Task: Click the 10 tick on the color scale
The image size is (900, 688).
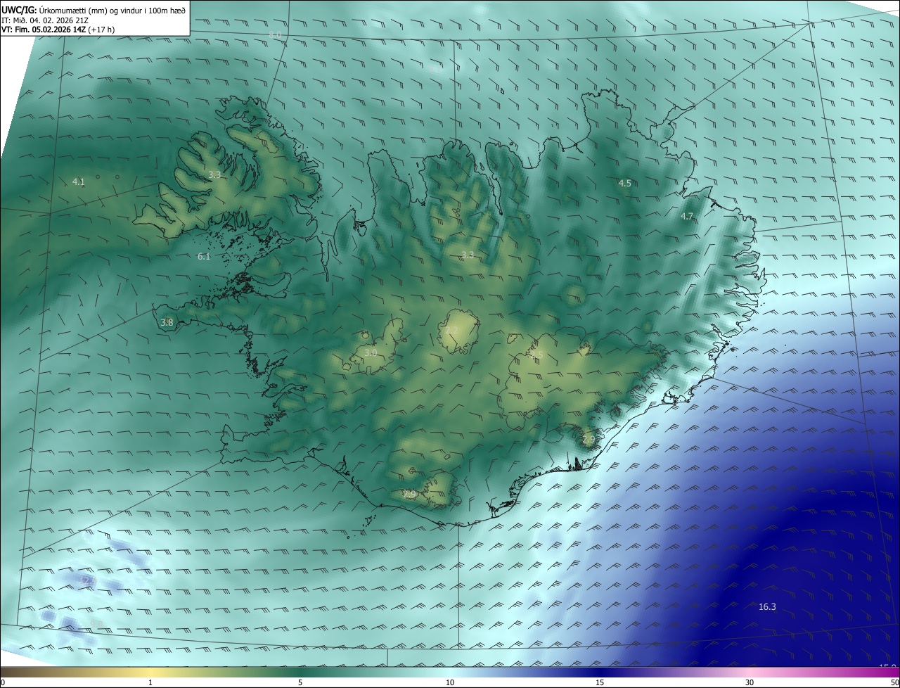Action: pos(450,682)
